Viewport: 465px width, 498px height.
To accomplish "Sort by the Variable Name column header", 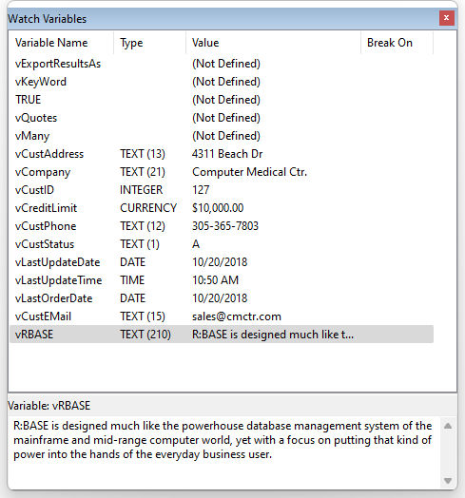I will tap(62, 43).
